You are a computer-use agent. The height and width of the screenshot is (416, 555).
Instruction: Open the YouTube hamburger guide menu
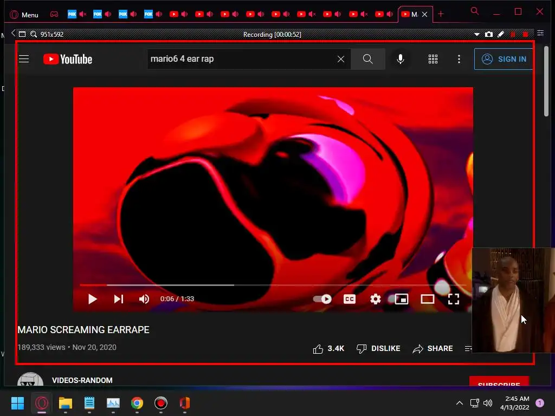pyautogui.click(x=24, y=58)
